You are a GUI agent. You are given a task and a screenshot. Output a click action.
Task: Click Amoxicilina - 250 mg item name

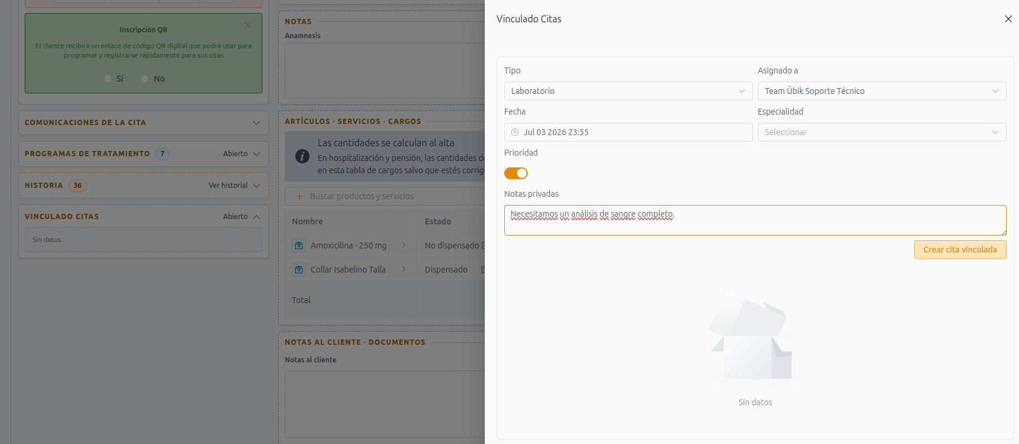(x=348, y=245)
